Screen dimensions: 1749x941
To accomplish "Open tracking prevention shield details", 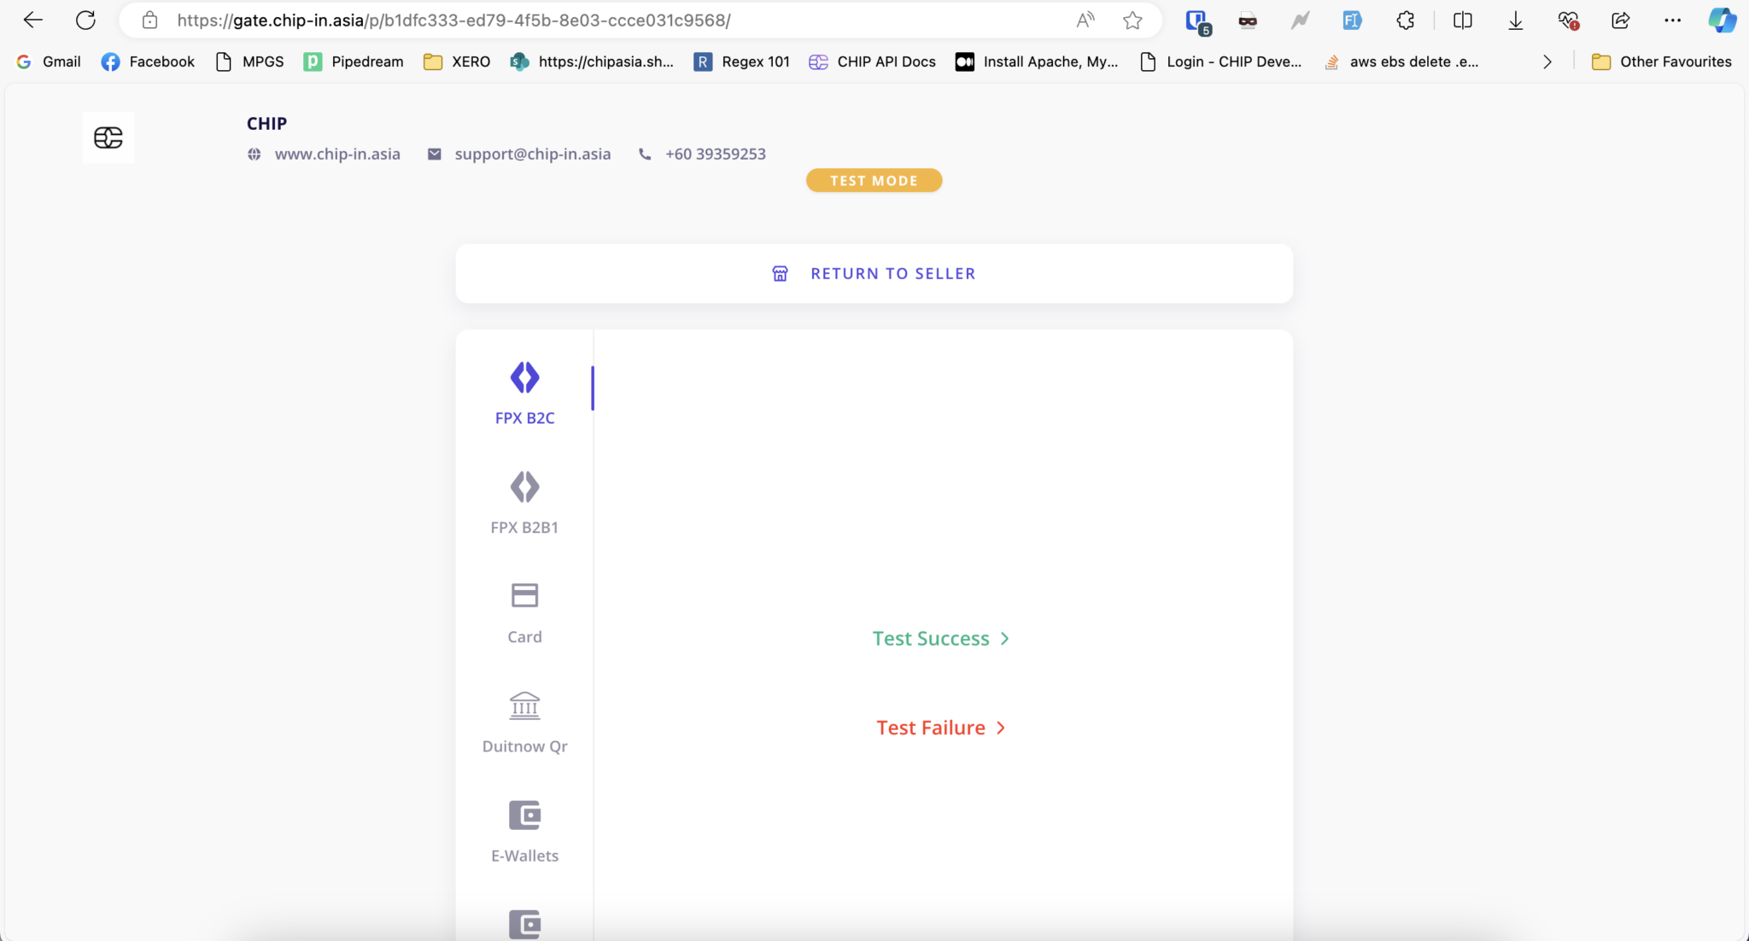I will pyautogui.click(x=1197, y=20).
